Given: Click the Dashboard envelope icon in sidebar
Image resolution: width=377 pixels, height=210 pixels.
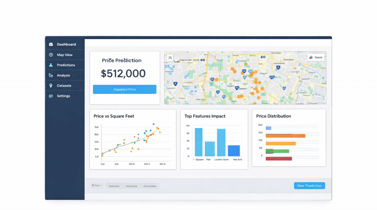Looking at the screenshot, I should pos(51,45).
